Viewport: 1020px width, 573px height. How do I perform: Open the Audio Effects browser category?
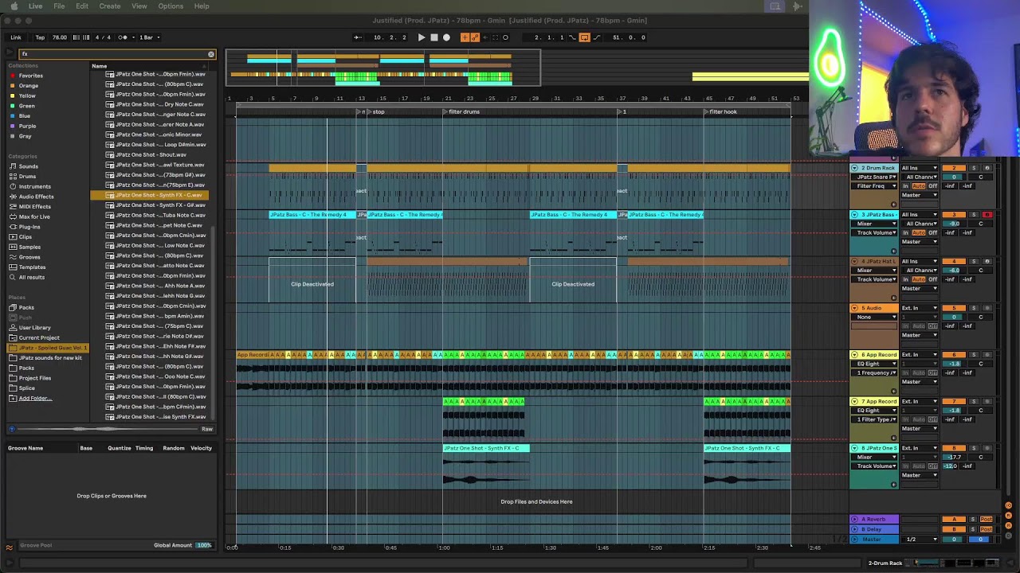36,197
